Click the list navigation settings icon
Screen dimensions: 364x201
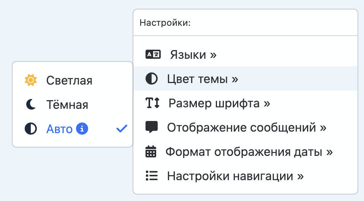click(x=152, y=176)
